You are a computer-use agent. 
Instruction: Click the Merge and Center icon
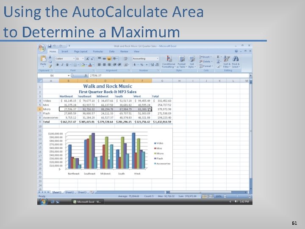tap(126, 64)
